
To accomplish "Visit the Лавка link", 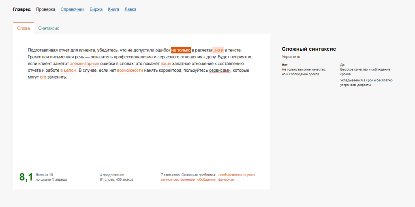I will [130, 9].
